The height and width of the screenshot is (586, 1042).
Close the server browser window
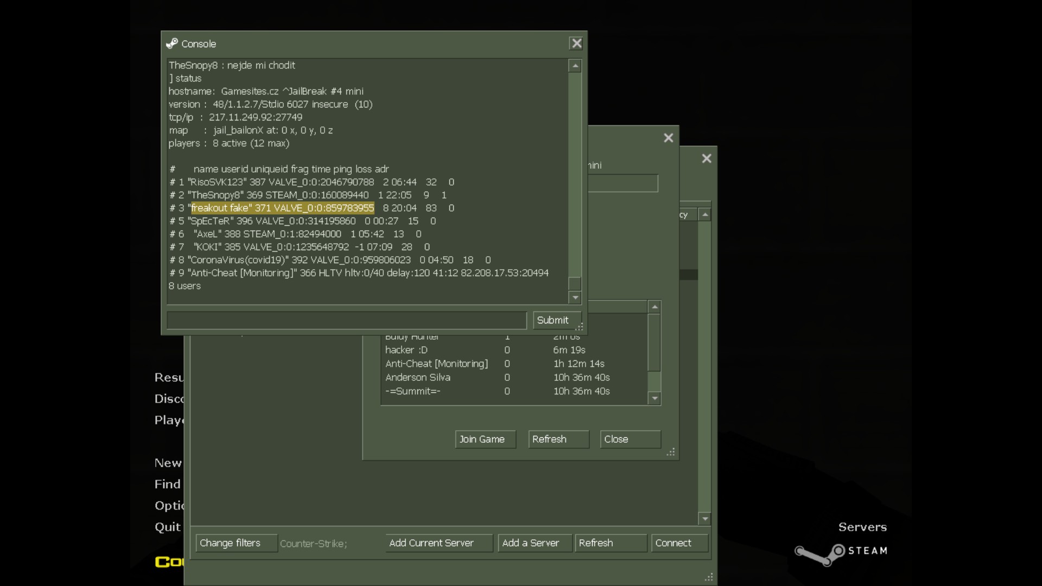tap(707, 158)
